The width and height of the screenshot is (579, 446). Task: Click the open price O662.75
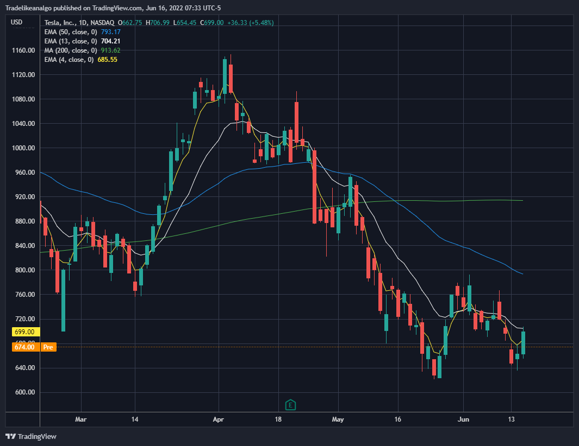click(x=130, y=22)
